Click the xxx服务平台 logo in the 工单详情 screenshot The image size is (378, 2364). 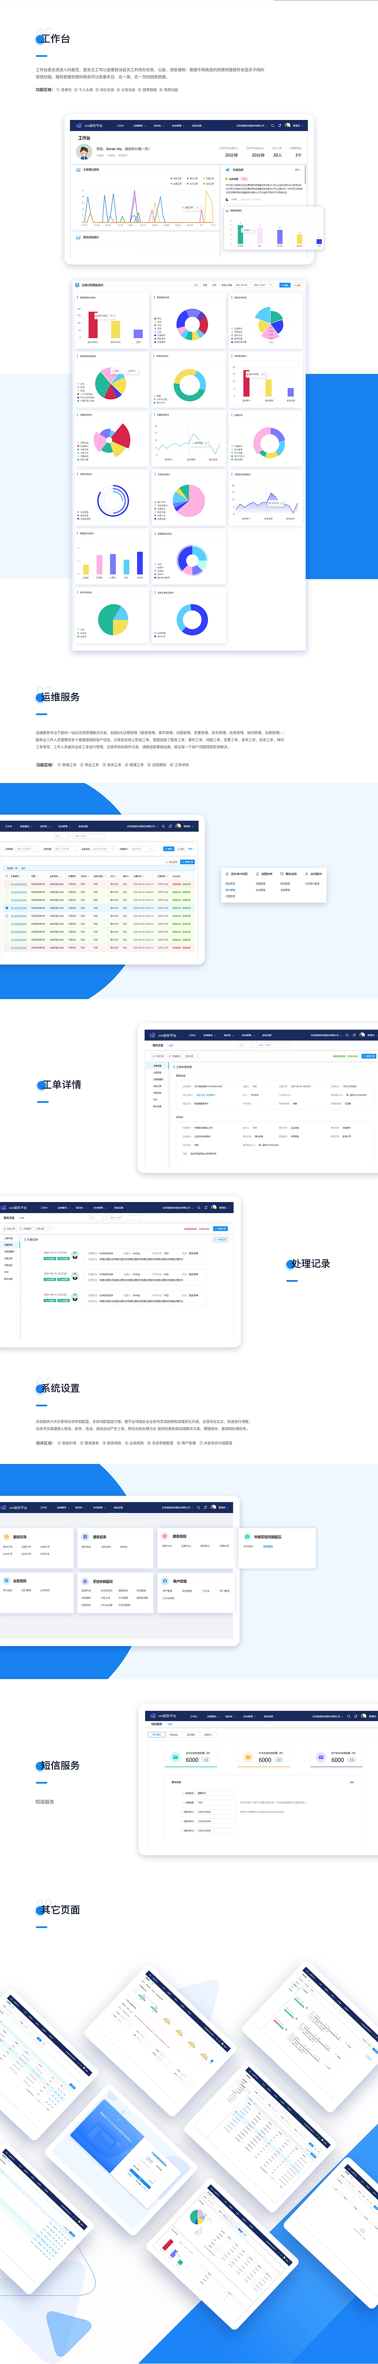pos(162,1035)
